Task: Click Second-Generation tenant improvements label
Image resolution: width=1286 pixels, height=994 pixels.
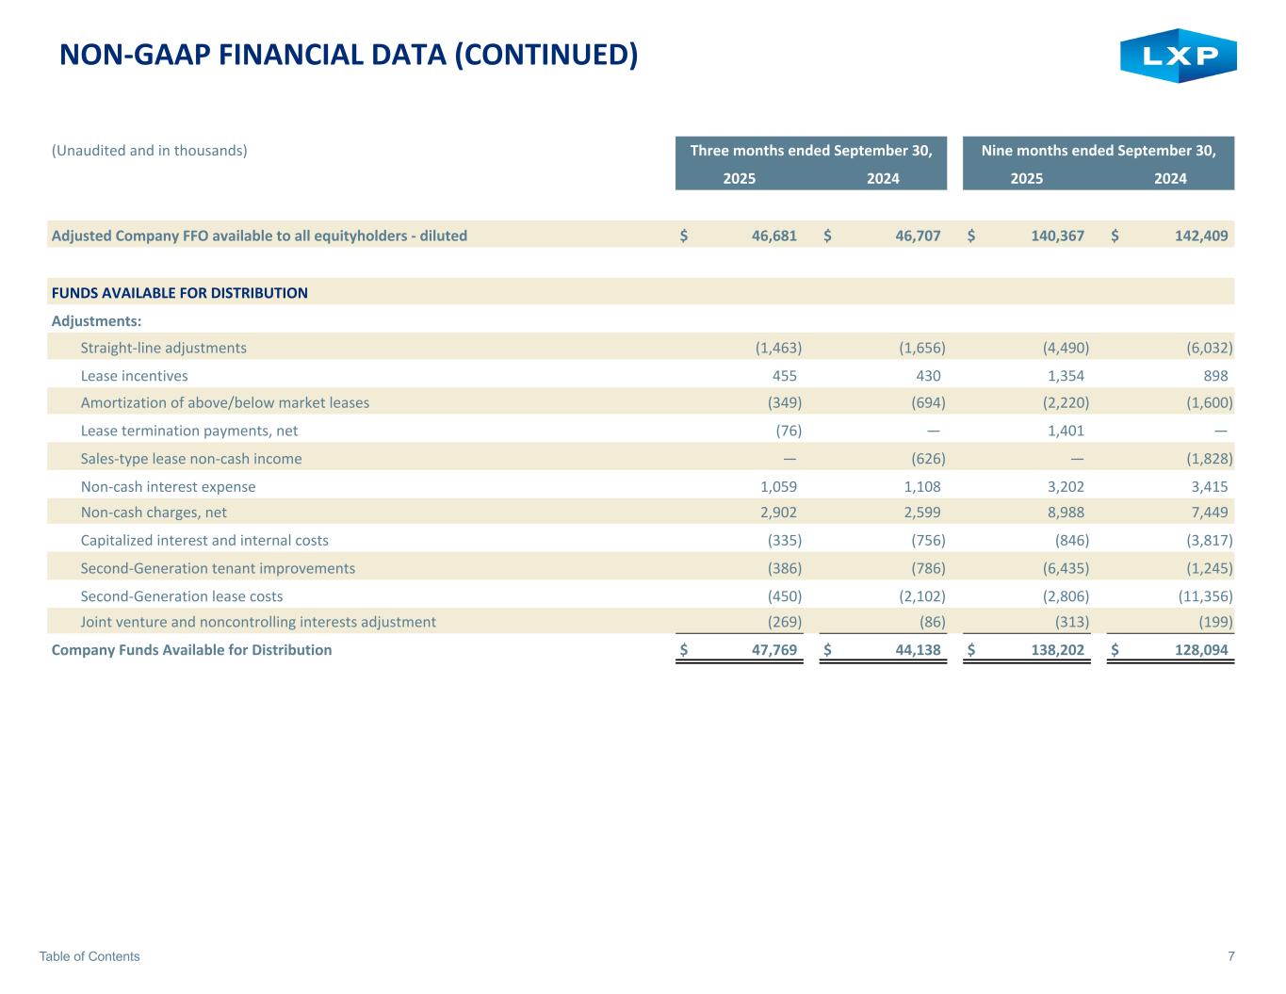Action: pos(218,568)
